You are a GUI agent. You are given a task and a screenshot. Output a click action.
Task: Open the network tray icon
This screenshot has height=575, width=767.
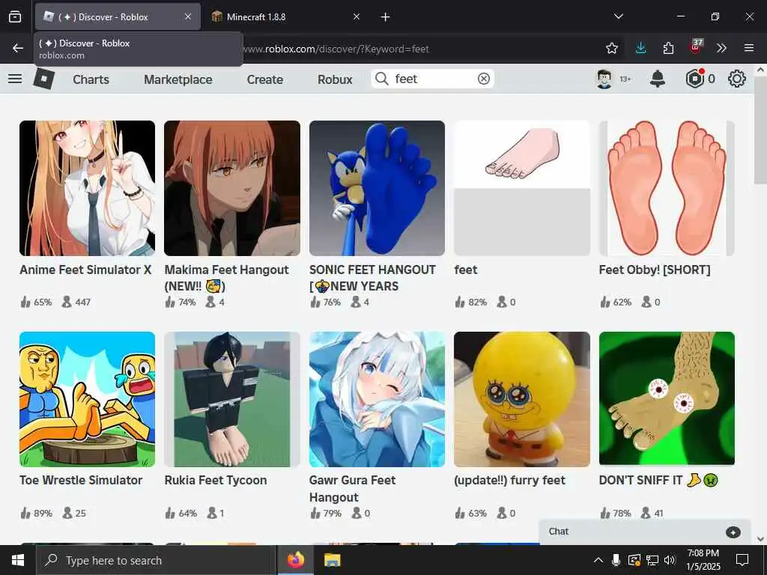pyautogui.click(x=652, y=560)
